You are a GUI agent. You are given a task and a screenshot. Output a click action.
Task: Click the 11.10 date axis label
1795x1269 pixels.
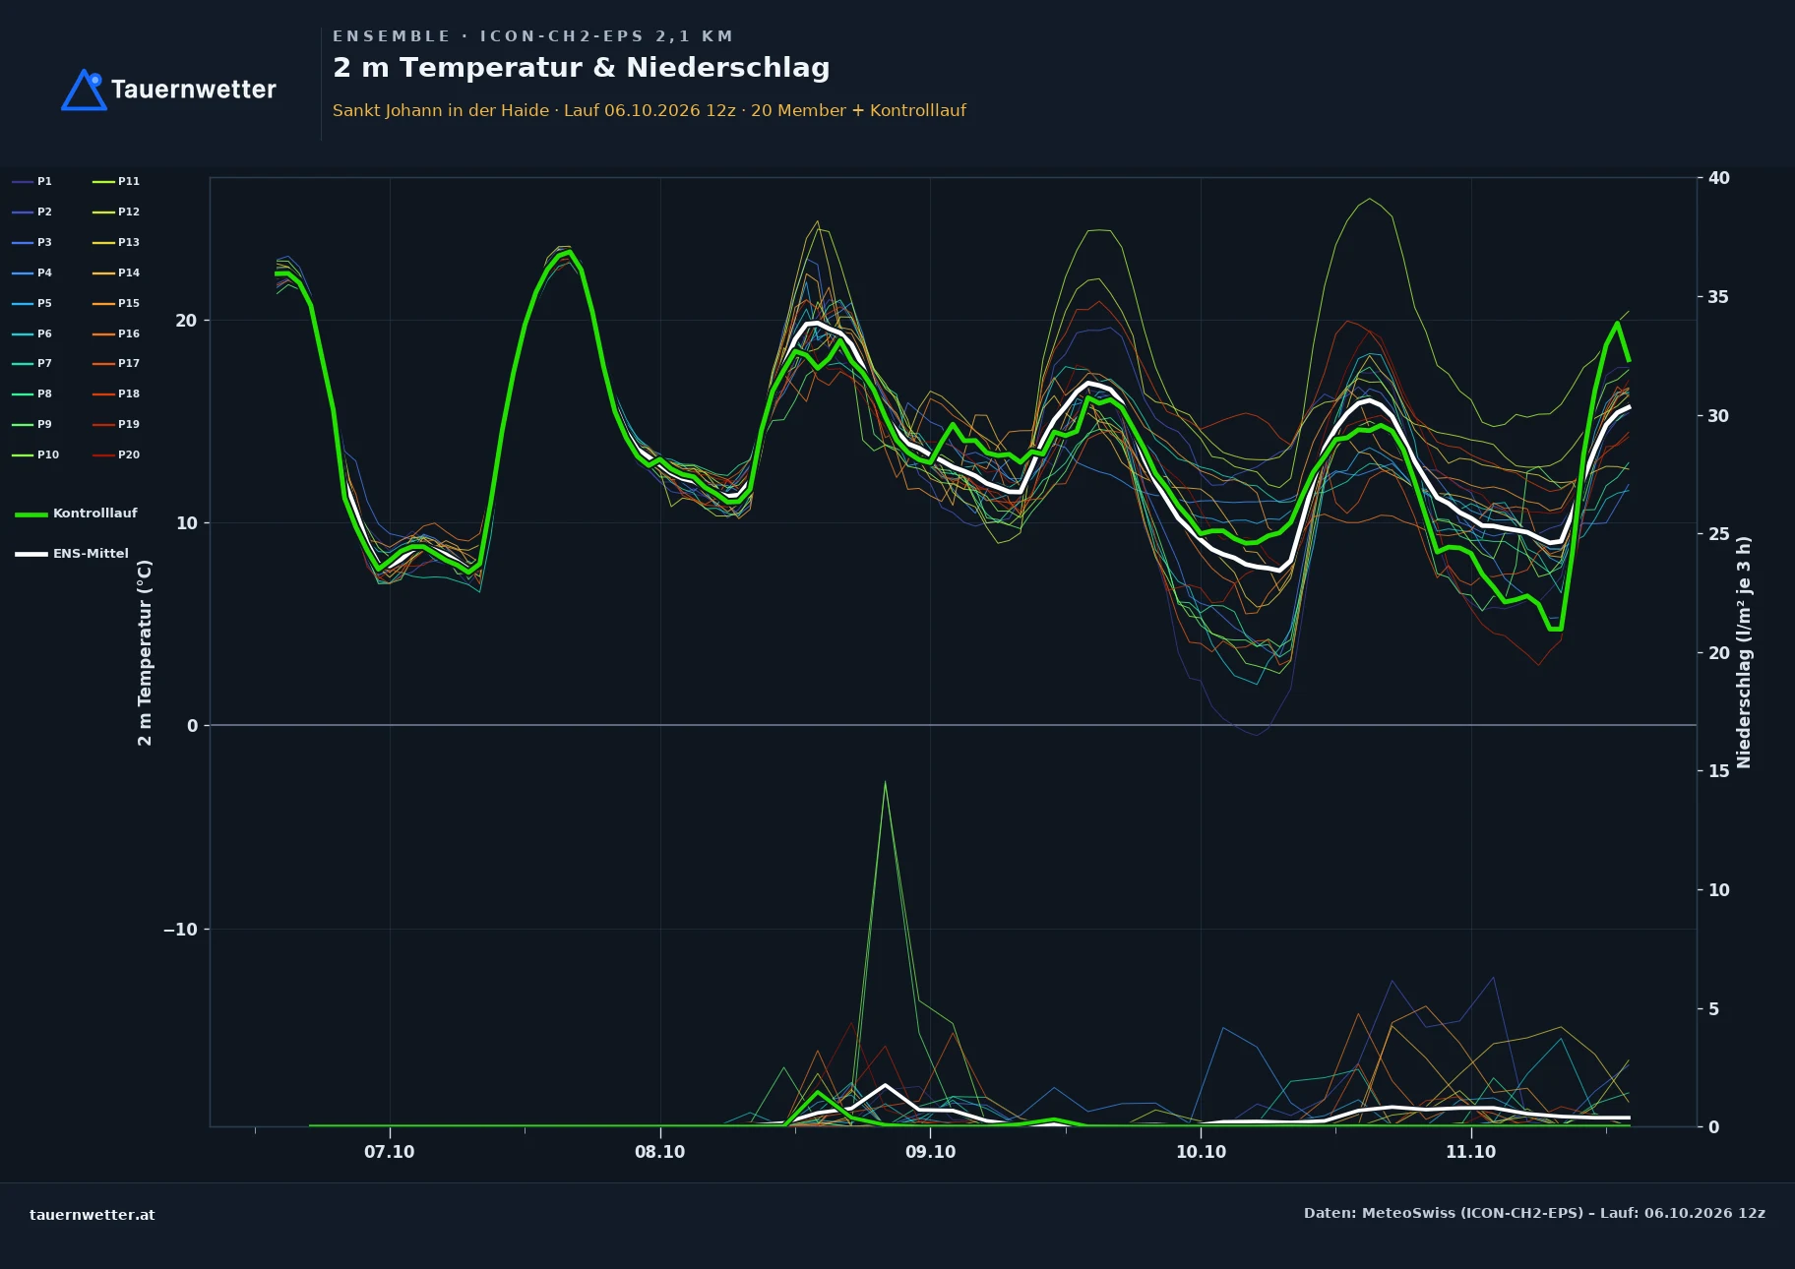(1471, 1152)
